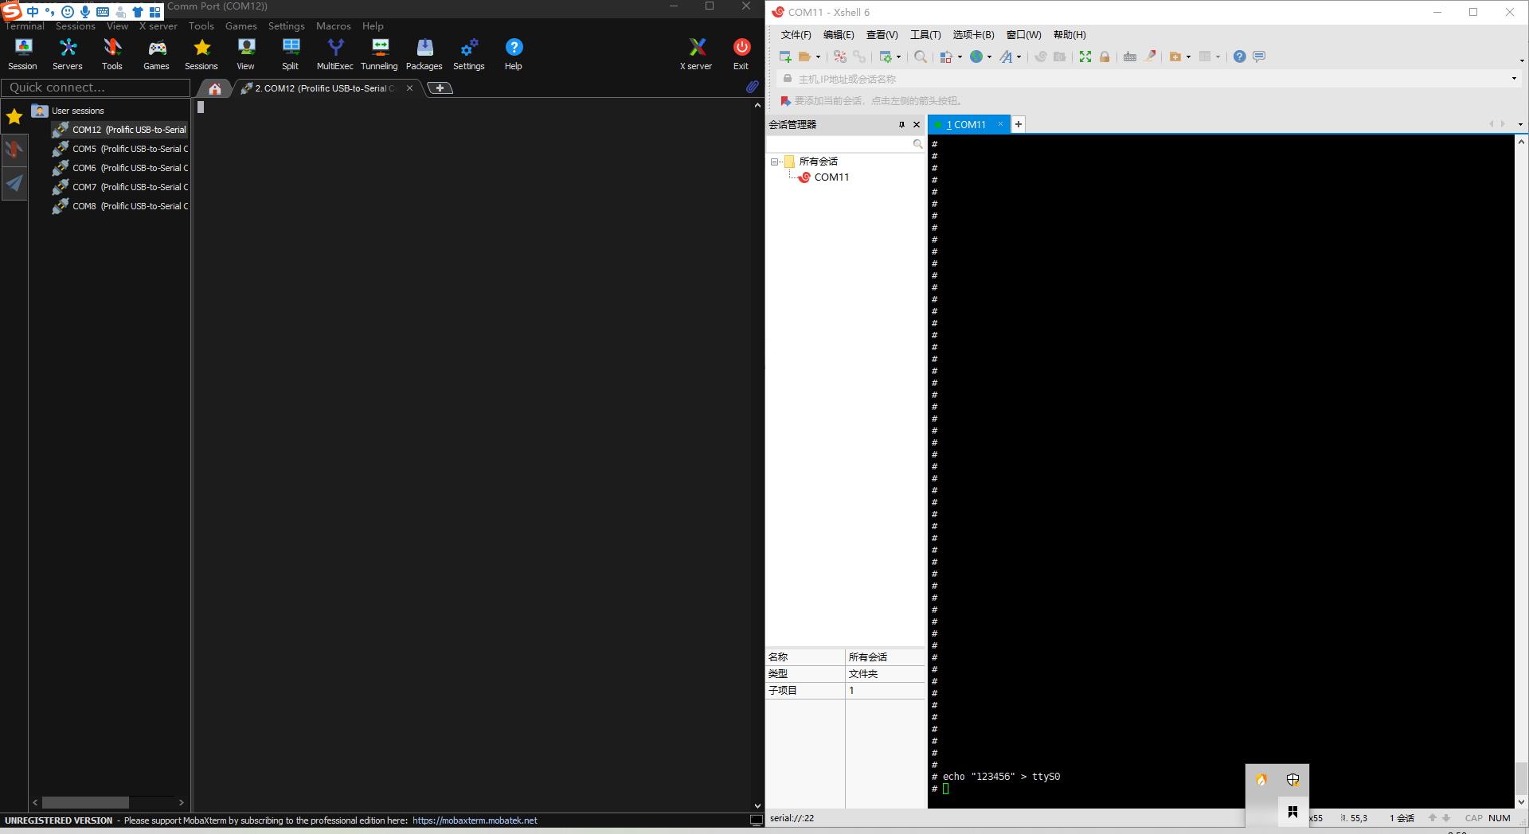Add a new session tab with plus button
1529x834 pixels.
[x=1018, y=124]
